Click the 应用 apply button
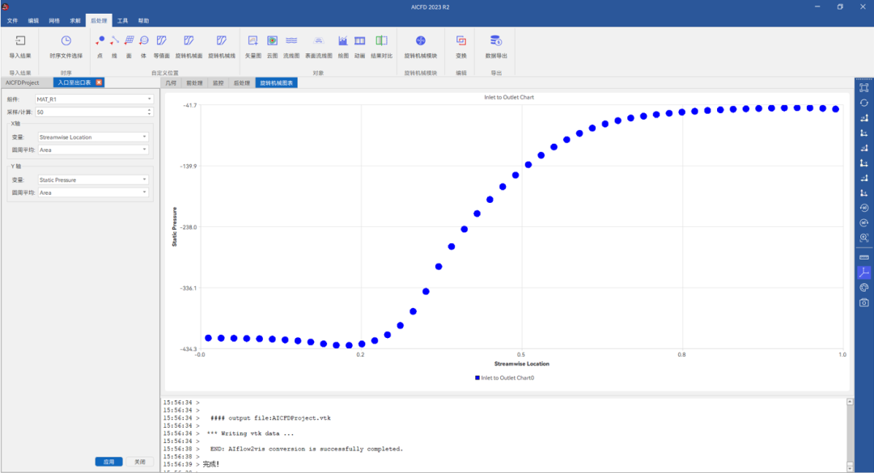 point(108,462)
